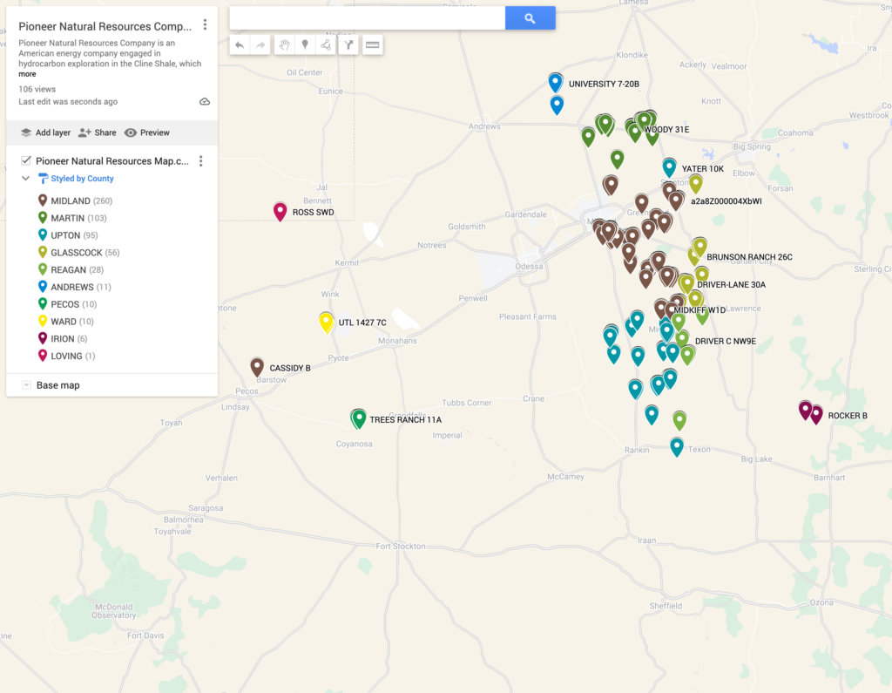The image size is (892, 693).
Task: Collapse the layer legend chevron
Action: coord(25,178)
